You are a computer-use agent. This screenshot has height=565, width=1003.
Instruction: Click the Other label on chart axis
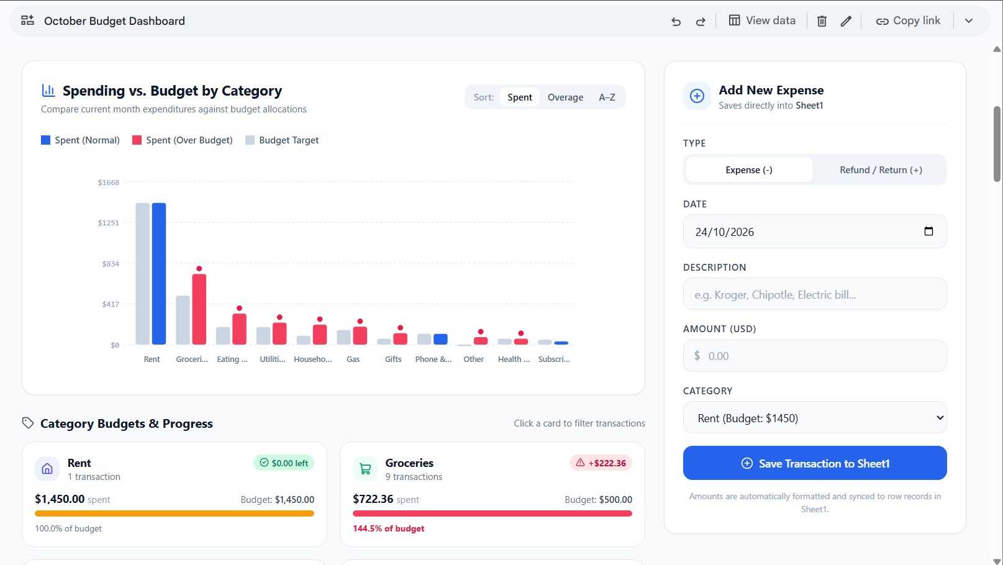[473, 359]
